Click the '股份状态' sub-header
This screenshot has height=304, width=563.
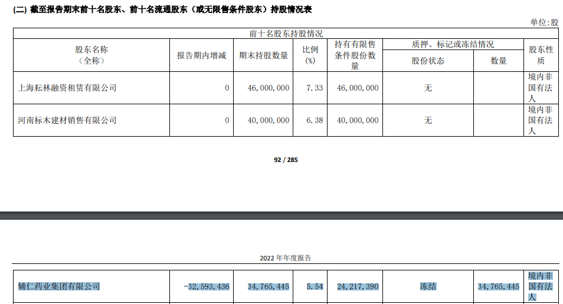(428, 61)
